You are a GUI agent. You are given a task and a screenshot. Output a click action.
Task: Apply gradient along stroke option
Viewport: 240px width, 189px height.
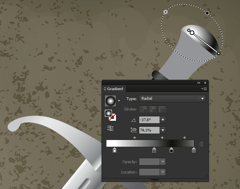[x=153, y=109]
